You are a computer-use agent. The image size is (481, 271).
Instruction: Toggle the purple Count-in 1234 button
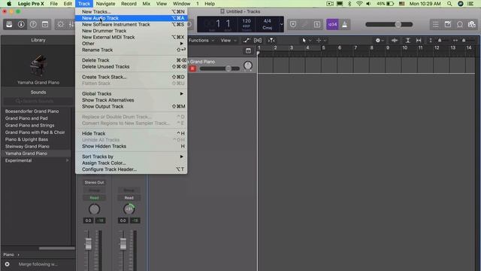tap(332, 24)
